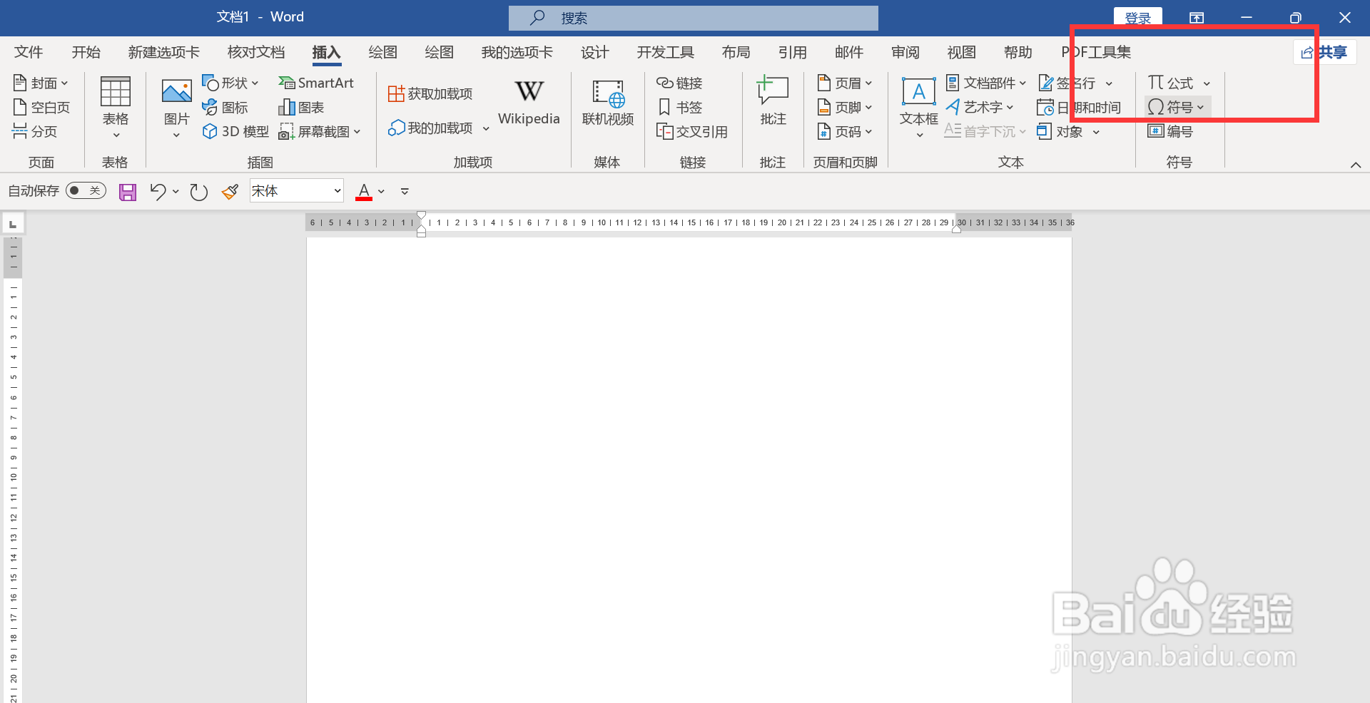Screen dimensions: 1370x703
Task: Insert Online Video (联机视频)
Action: [608, 103]
